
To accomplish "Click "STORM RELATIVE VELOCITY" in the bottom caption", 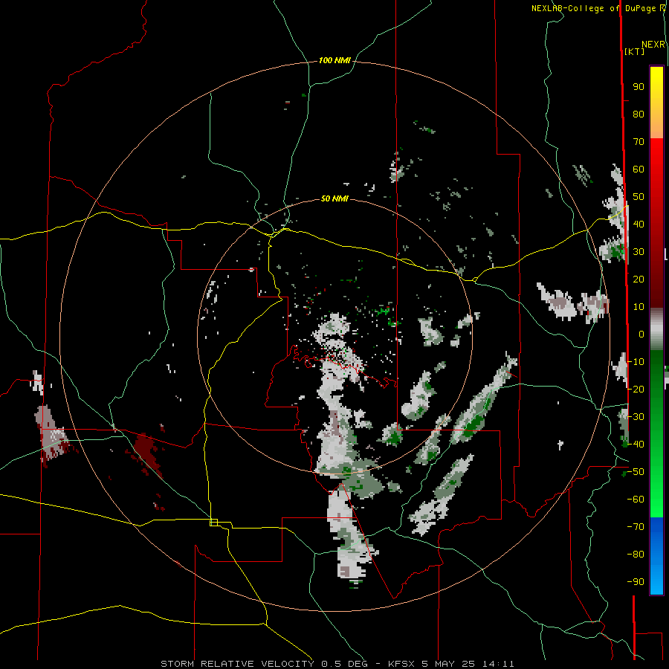I will click(237, 664).
